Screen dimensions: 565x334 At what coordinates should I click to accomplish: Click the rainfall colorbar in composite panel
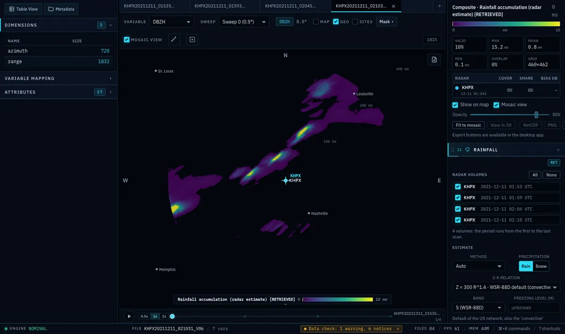(506, 24)
